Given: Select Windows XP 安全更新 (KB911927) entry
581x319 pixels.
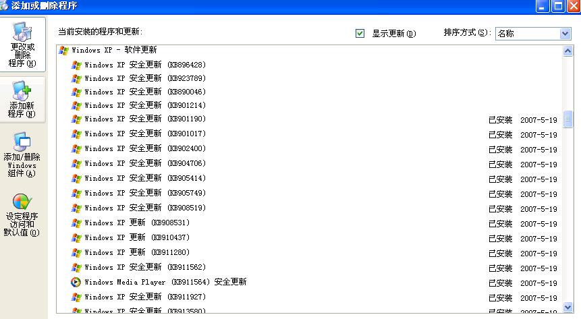Looking at the screenshot, I should [x=145, y=296].
